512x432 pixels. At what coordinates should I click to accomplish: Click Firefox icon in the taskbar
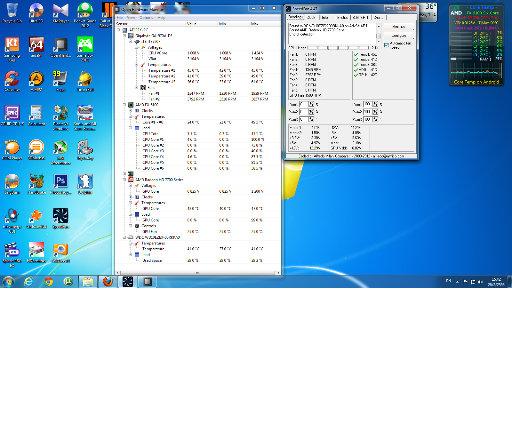(x=108, y=282)
